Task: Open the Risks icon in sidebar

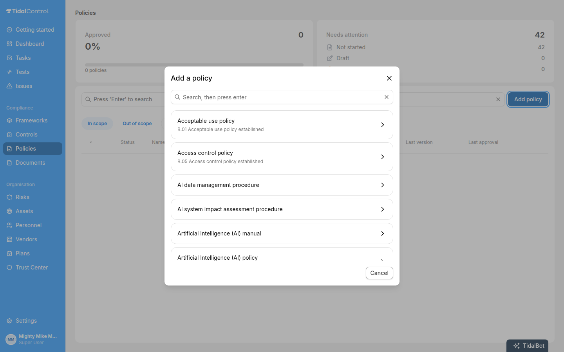Action: click(9, 197)
